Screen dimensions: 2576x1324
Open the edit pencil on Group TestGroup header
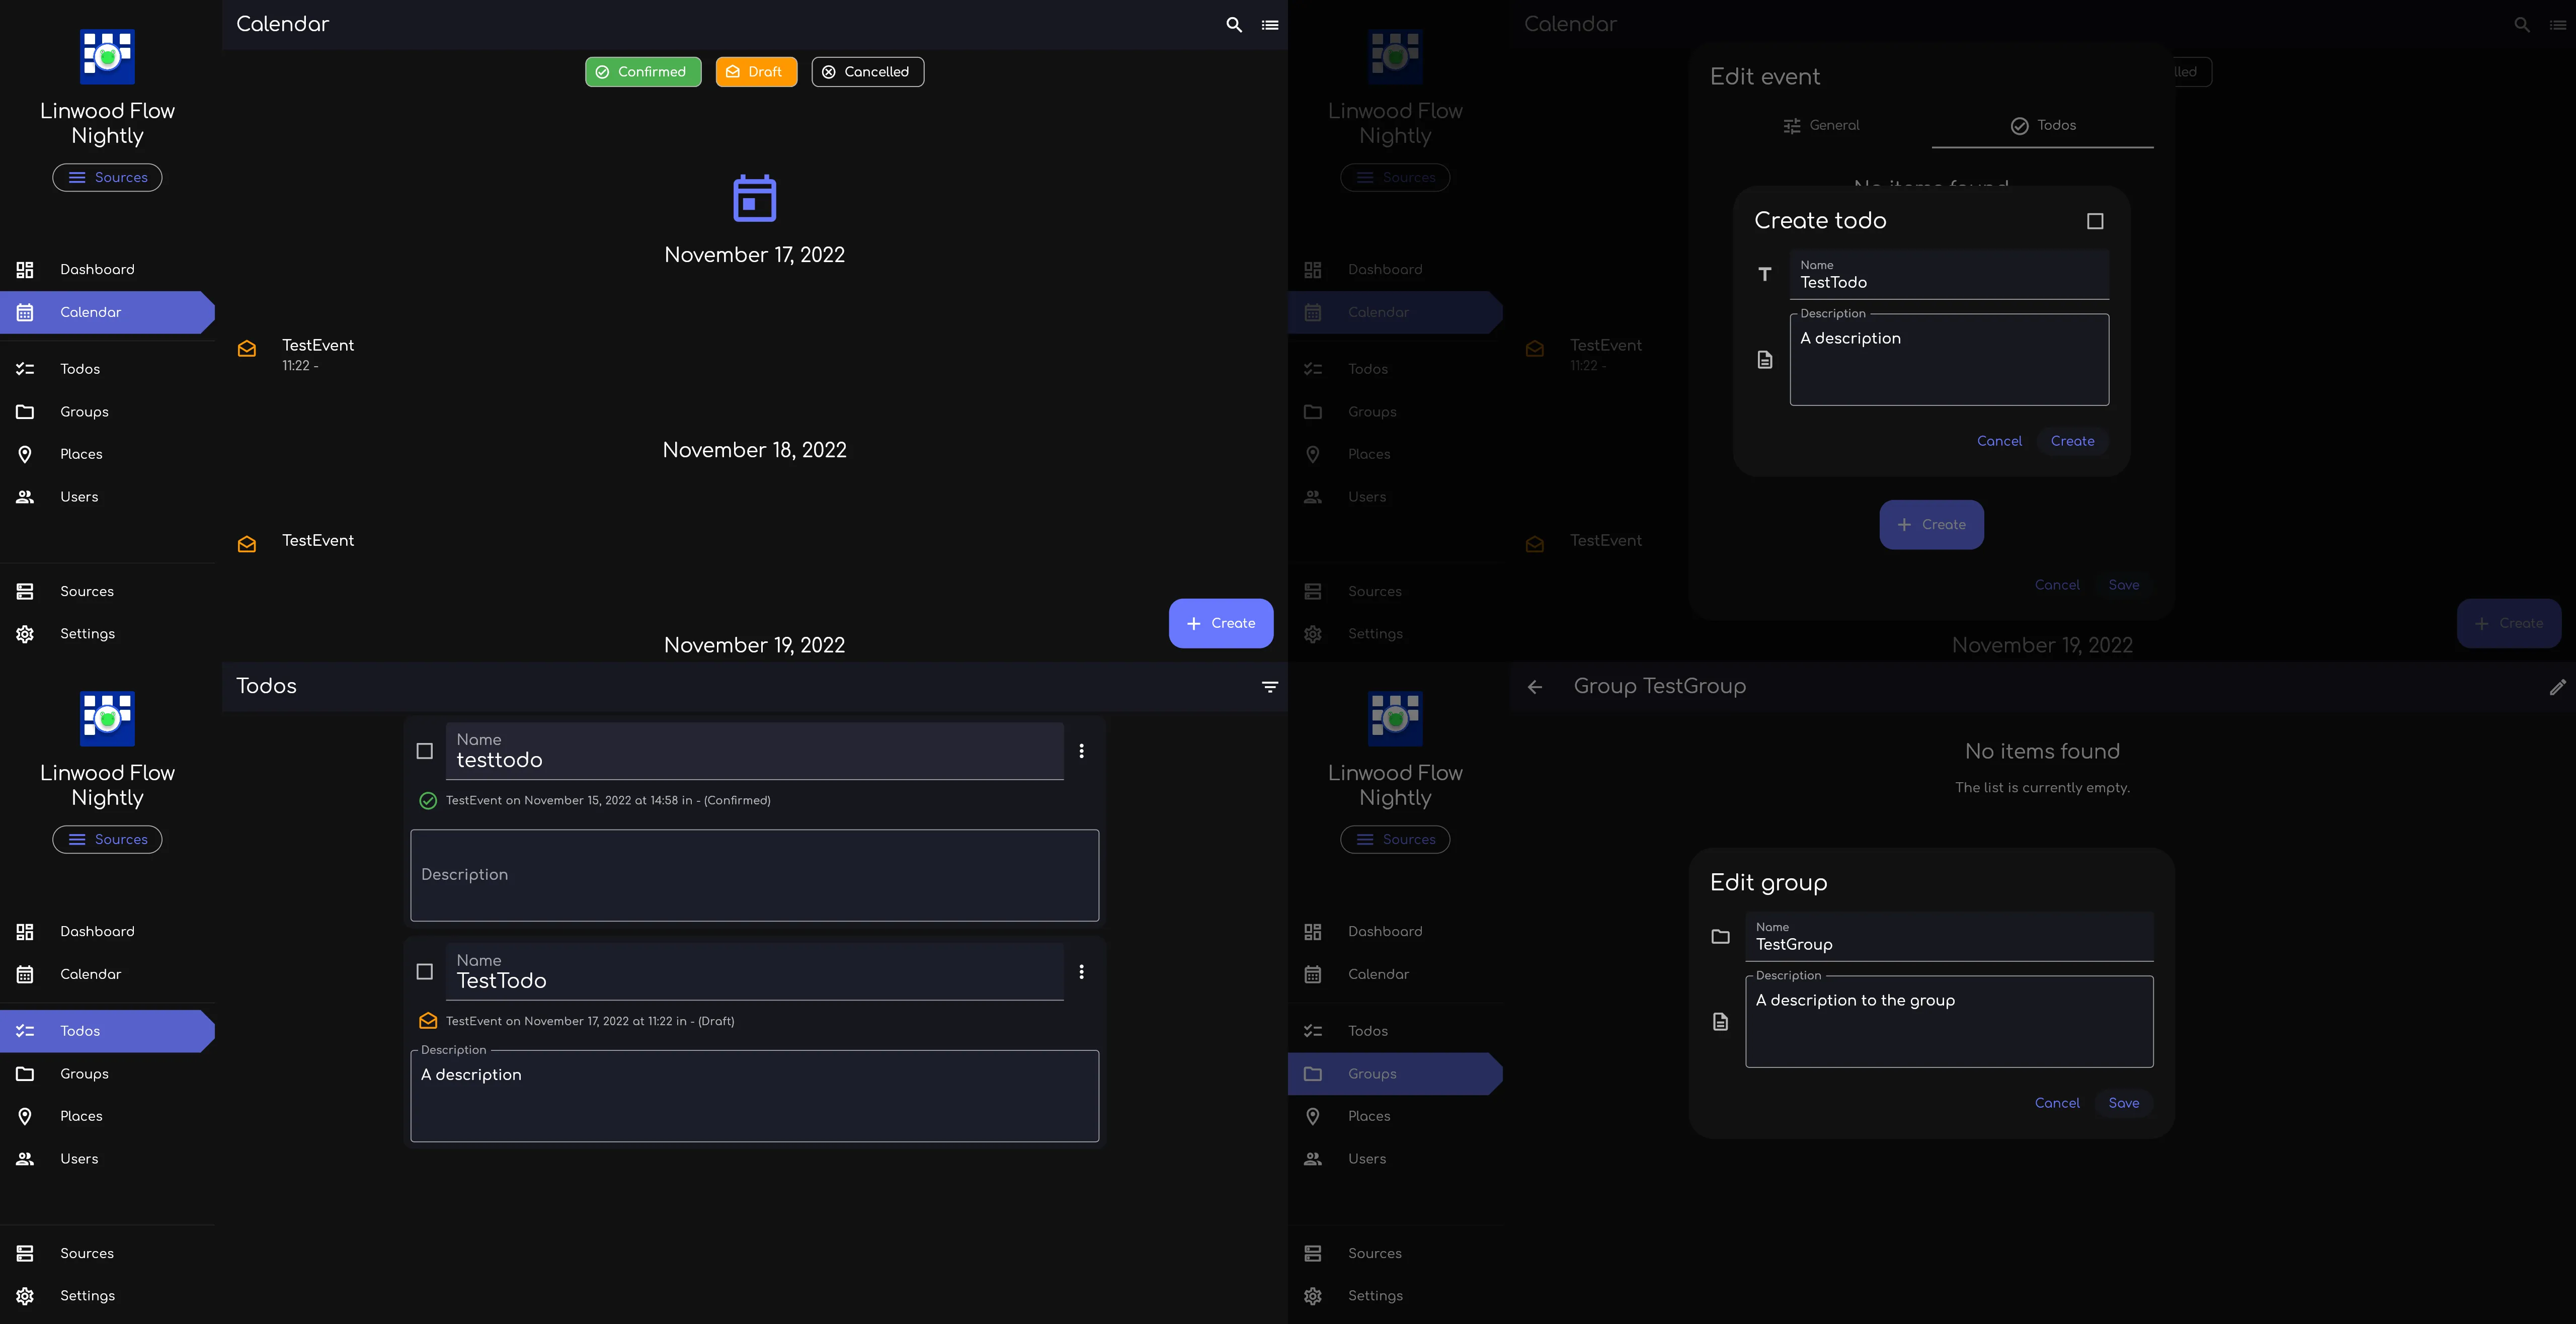[2558, 687]
